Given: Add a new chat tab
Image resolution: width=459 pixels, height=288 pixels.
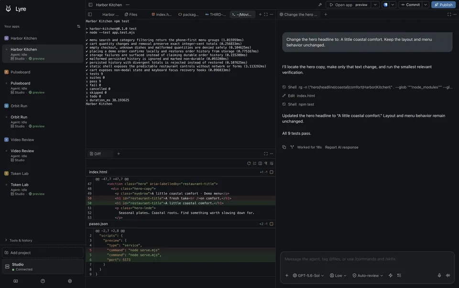Looking at the screenshot, I should click(x=326, y=14).
